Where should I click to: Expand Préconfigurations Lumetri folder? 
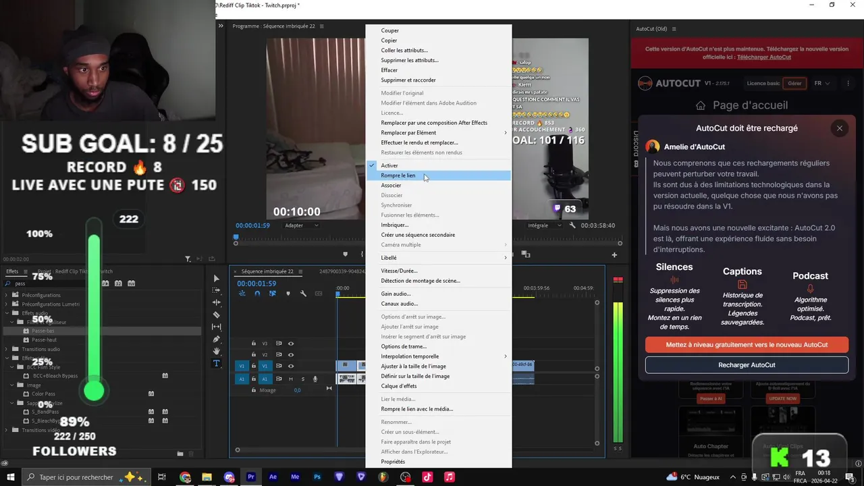(x=7, y=304)
